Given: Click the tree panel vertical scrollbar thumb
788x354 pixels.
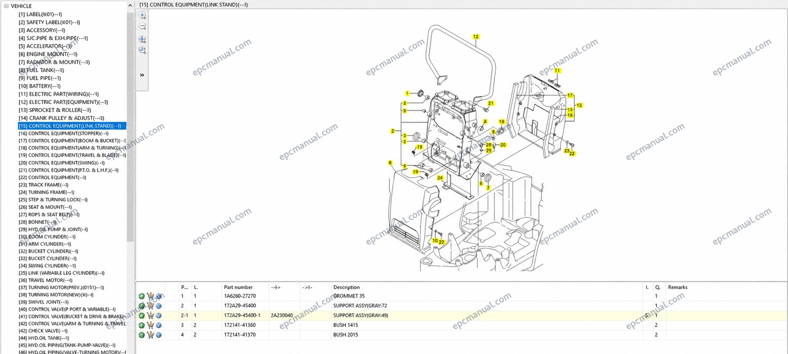Looking at the screenshot, I should point(131,127).
